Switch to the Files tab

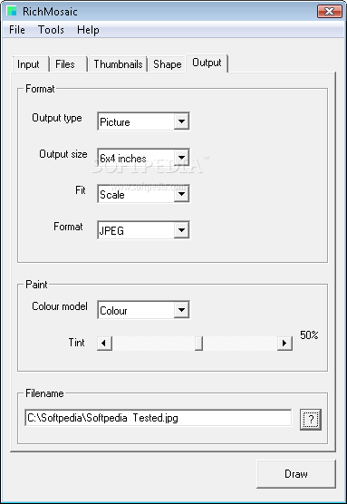tap(65, 64)
